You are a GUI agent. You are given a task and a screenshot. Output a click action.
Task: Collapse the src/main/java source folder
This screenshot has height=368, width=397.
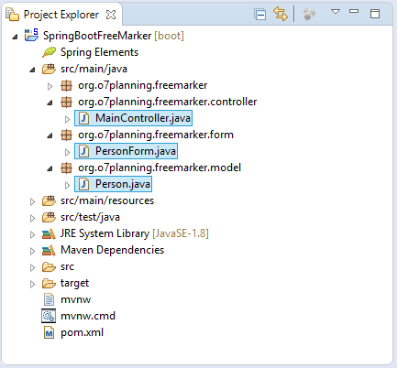(x=32, y=70)
